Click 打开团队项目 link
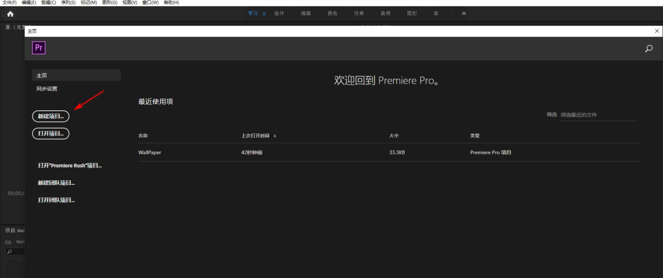 point(56,200)
